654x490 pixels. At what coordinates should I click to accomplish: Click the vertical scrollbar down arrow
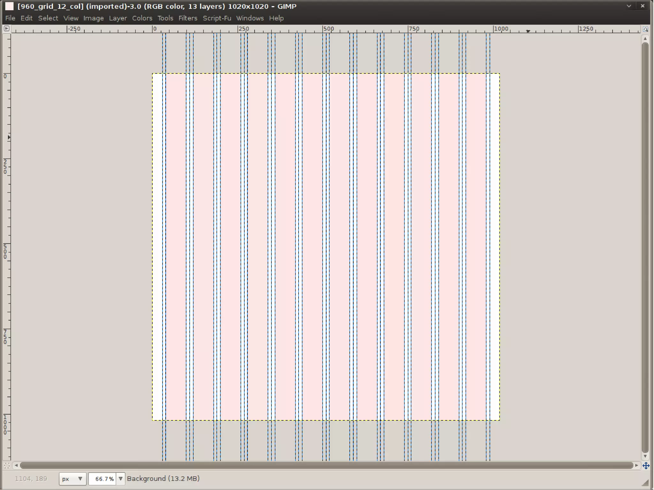[x=645, y=456]
